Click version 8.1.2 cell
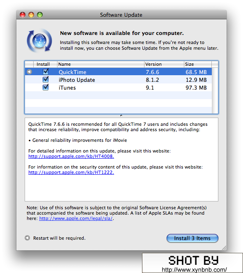The height and width of the screenshot is (273, 243). point(152,80)
